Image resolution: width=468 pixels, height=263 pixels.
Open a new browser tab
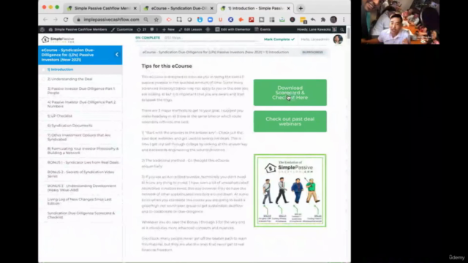click(301, 8)
